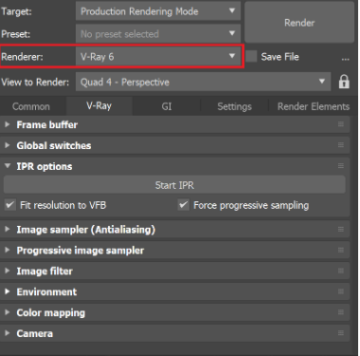The height and width of the screenshot is (356, 360).
Task: Uncheck Fit resolution to VFB
Action: pyautogui.click(x=9, y=205)
